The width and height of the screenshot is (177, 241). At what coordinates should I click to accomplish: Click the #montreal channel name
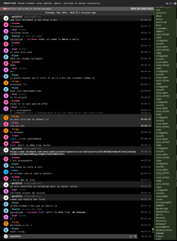click(10, 3)
